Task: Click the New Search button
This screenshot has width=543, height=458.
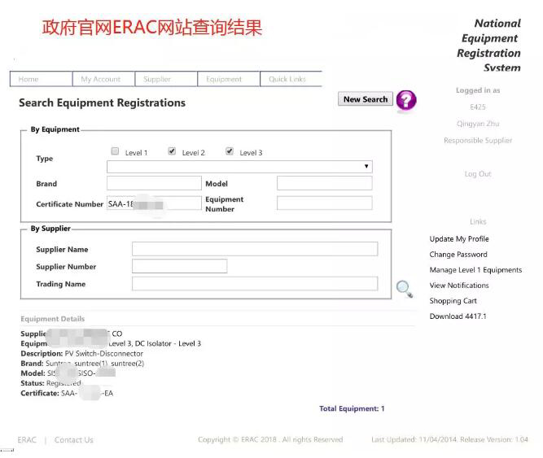Action: point(366,99)
